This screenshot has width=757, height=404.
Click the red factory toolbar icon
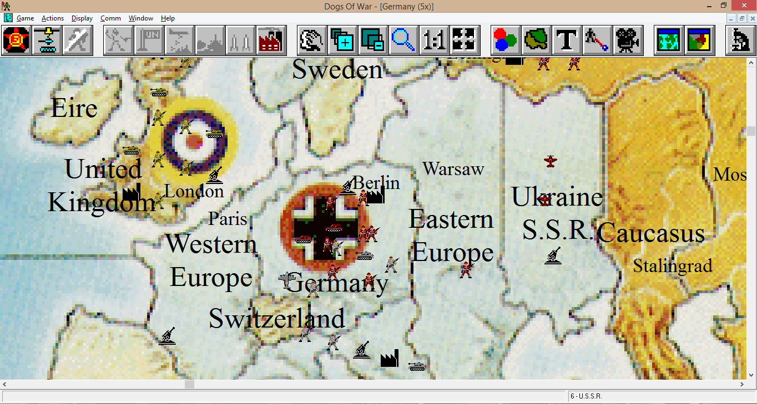pyautogui.click(x=271, y=40)
